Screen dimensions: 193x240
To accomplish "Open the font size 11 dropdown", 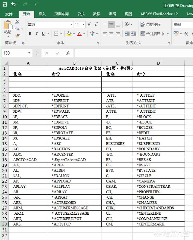I will [x=84, y=25].
